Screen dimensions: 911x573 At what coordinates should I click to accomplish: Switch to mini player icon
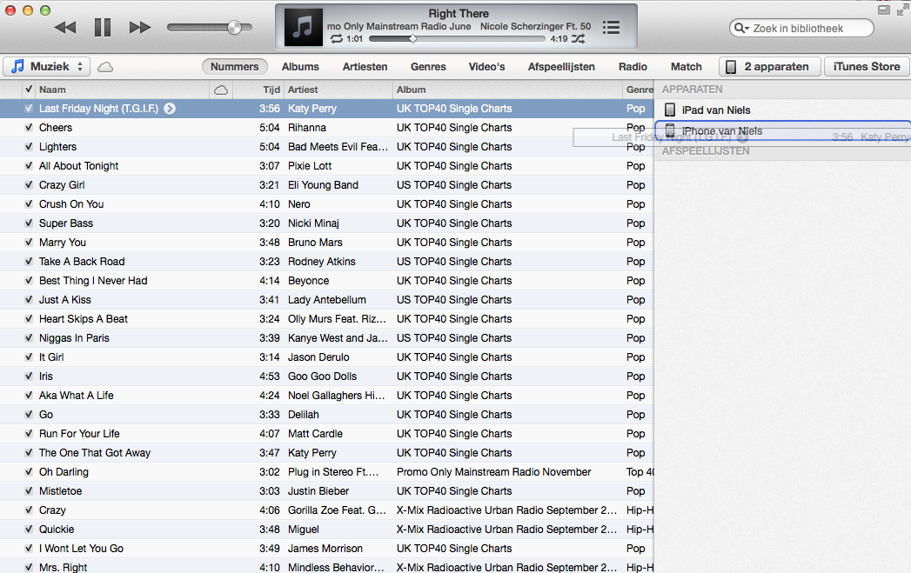pyautogui.click(x=884, y=10)
